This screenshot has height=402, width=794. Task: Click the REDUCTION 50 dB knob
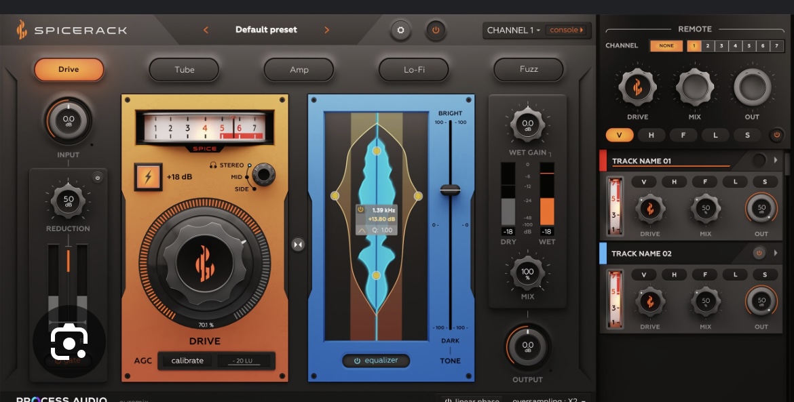tap(69, 201)
